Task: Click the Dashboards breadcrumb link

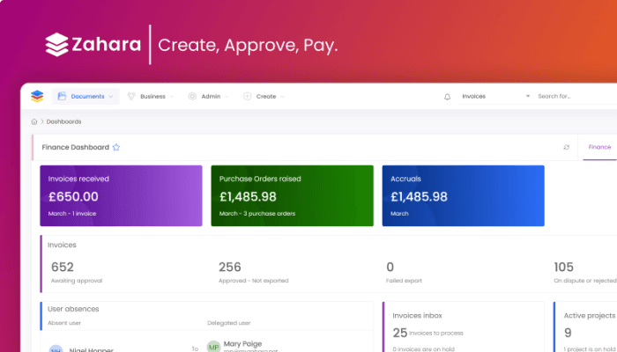Action: (63, 121)
